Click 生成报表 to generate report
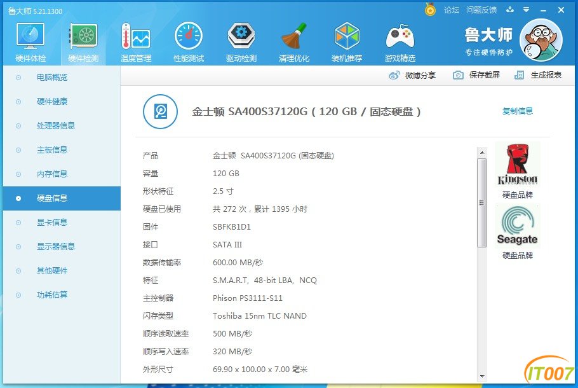 546,75
